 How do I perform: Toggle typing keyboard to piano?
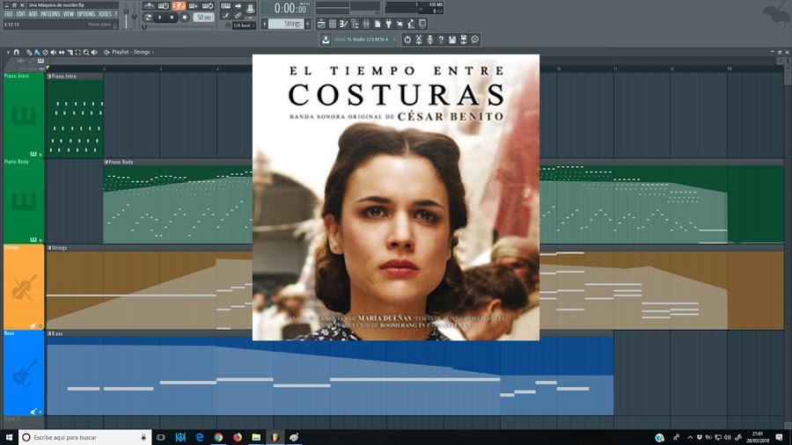click(226, 6)
